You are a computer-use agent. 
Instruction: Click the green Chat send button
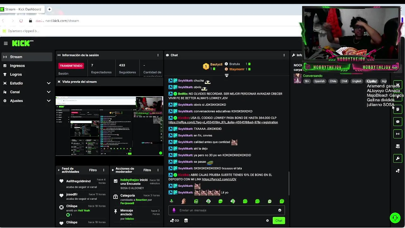pyautogui.click(x=279, y=221)
